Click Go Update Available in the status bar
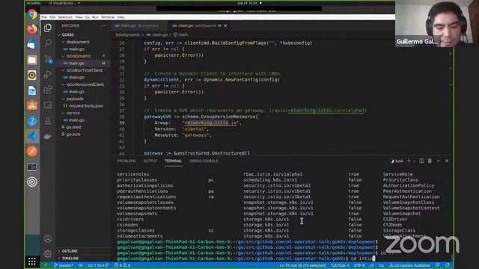479x269 pixels. (x=409, y=265)
